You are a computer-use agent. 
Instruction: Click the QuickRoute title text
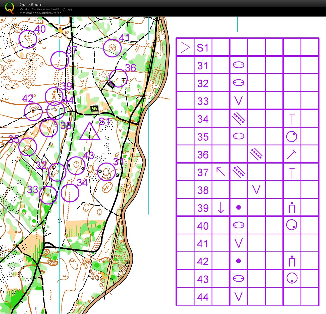[x=31, y=4]
